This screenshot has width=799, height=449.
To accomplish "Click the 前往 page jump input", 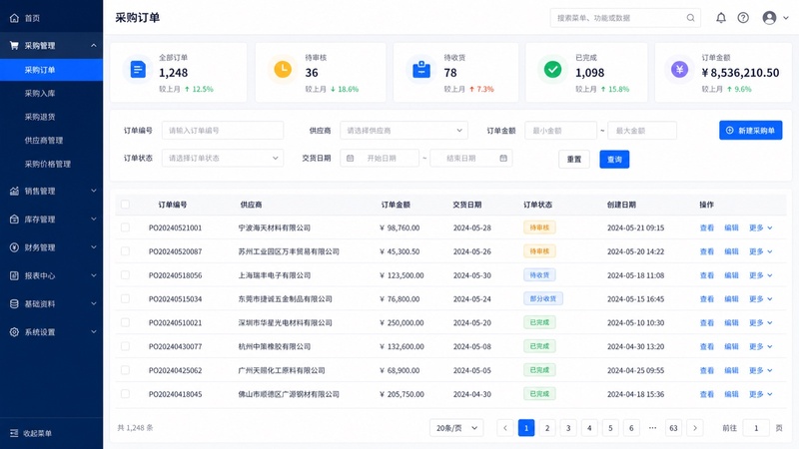I will (x=756, y=428).
